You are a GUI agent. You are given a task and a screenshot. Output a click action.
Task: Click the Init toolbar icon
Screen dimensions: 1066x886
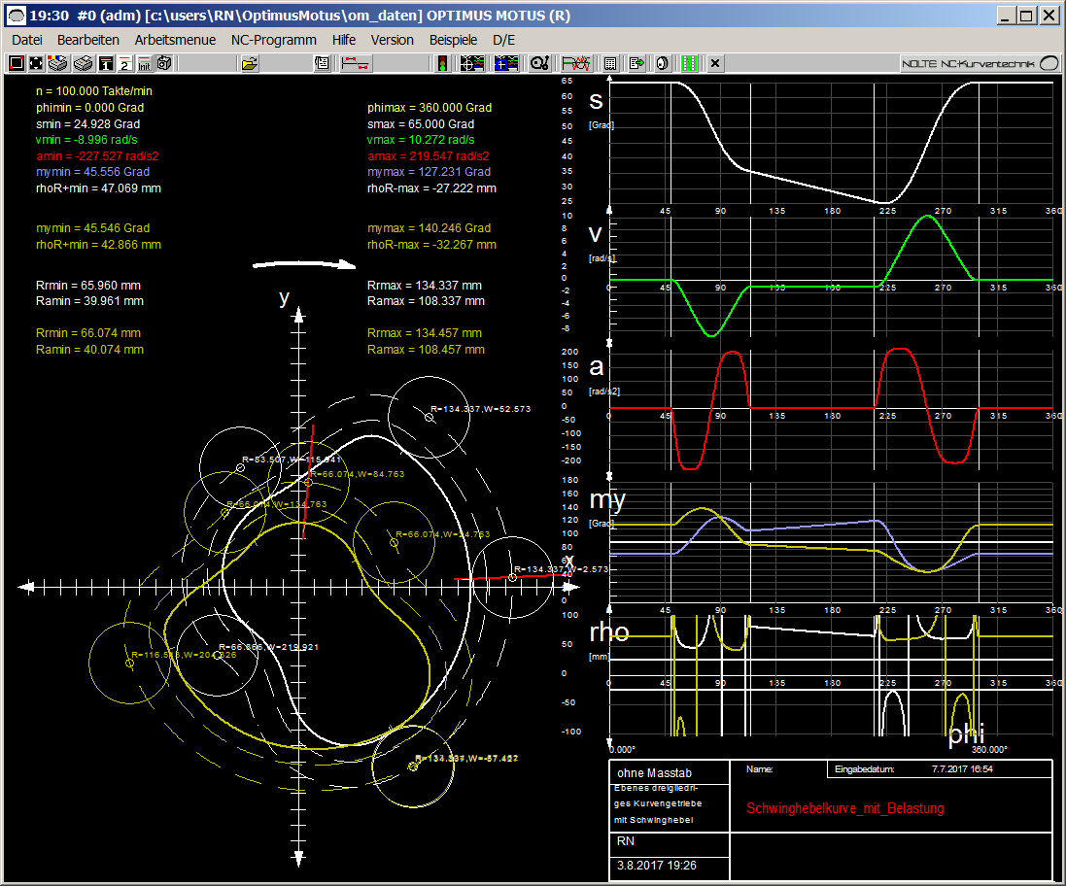pyautogui.click(x=144, y=63)
